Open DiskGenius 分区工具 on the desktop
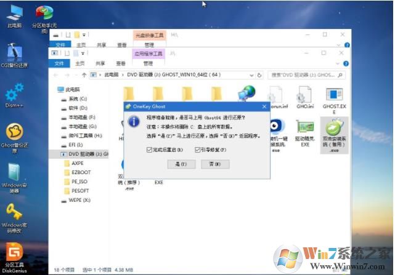The height and width of the screenshot is (275, 395). coord(14,253)
